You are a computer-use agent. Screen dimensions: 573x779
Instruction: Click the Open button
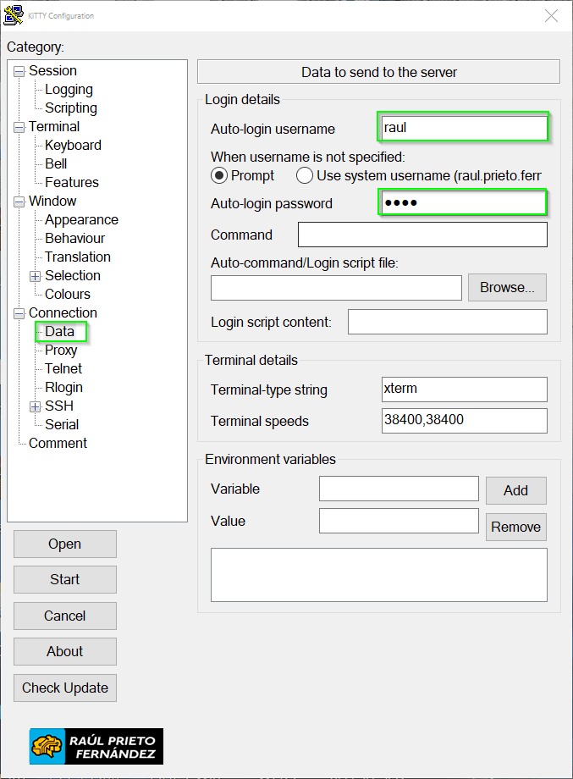click(65, 544)
